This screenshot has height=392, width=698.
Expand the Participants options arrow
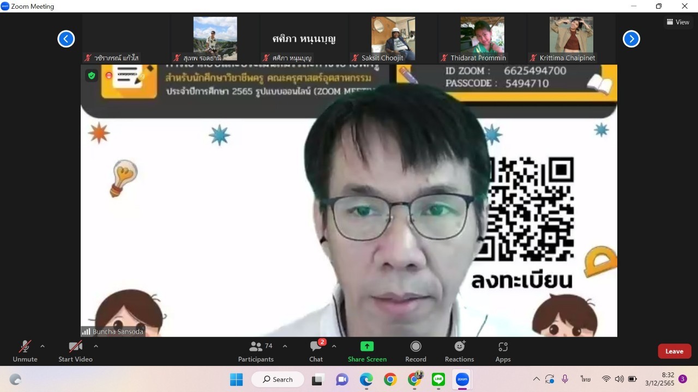(285, 346)
